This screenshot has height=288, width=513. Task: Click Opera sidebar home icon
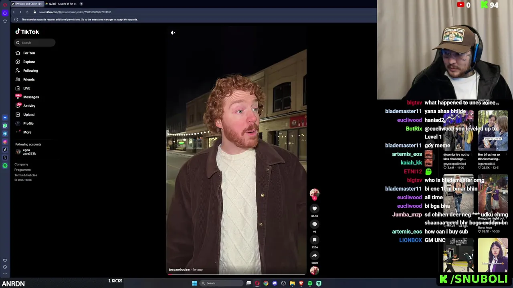pyautogui.click(x=5, y=13)
